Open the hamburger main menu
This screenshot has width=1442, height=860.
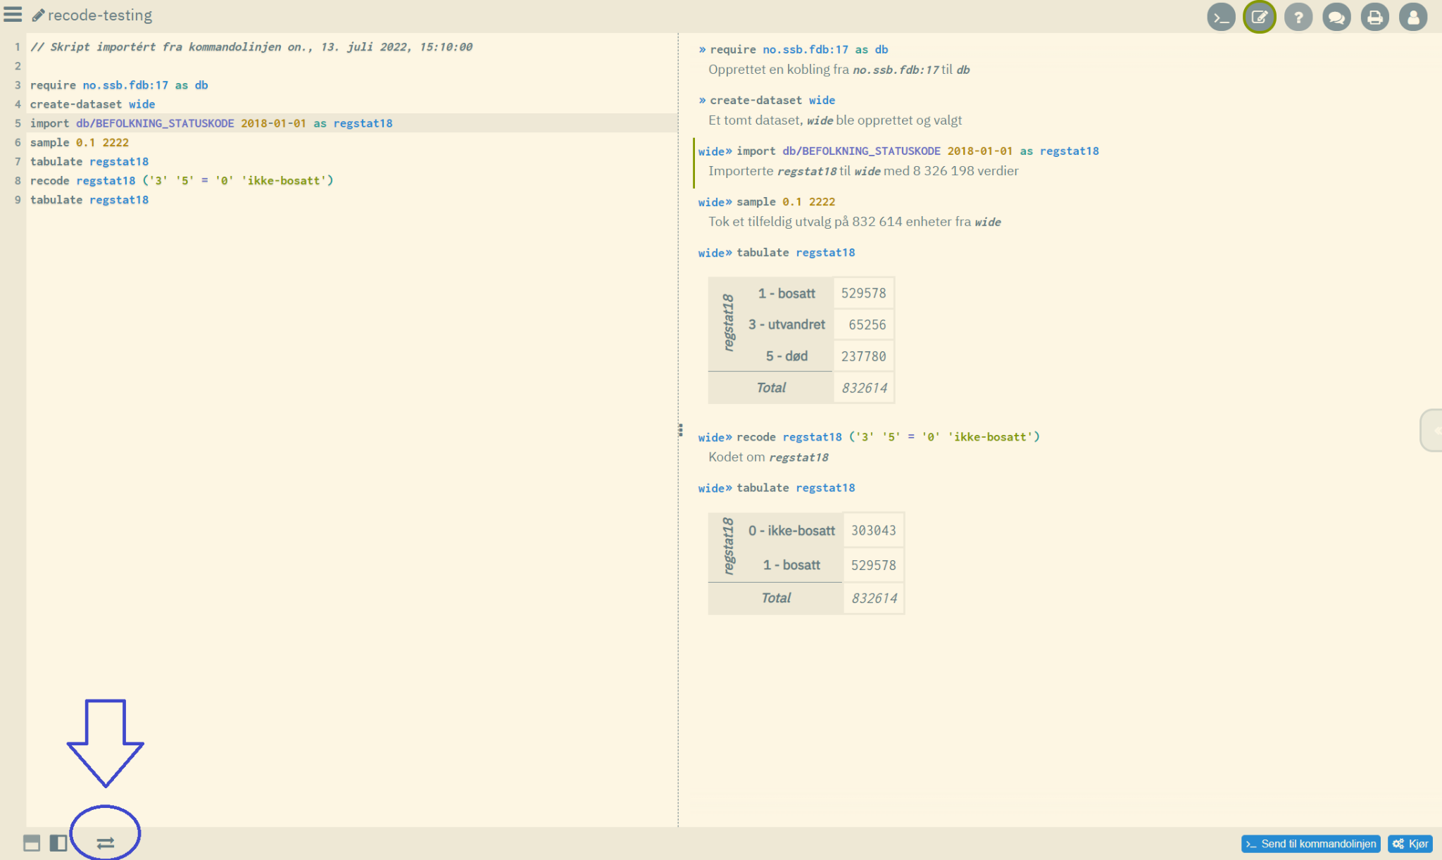13,15
